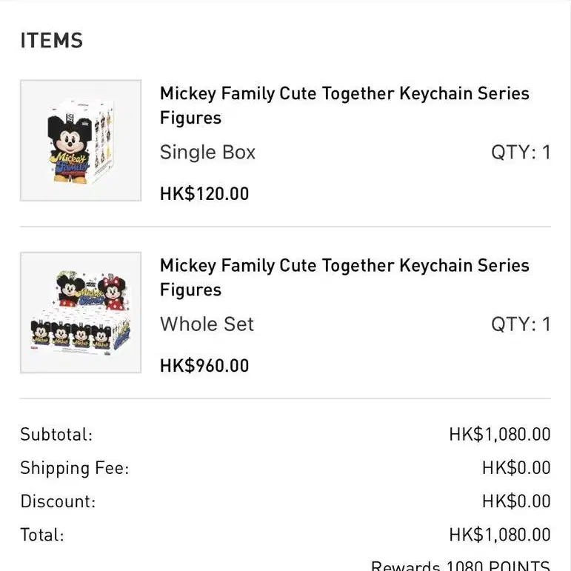The image size is (571, 571).
Task: Select the Single Box variant label
Action: pos(207,153)
